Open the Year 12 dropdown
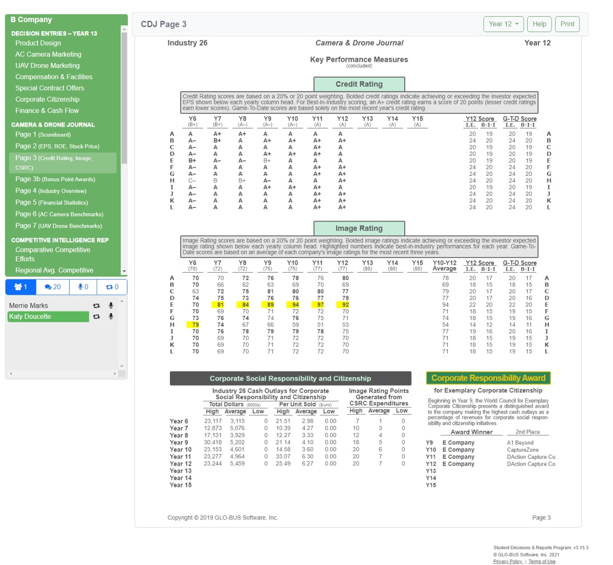This screenshot has height=565, width=613. pos(503,24)
